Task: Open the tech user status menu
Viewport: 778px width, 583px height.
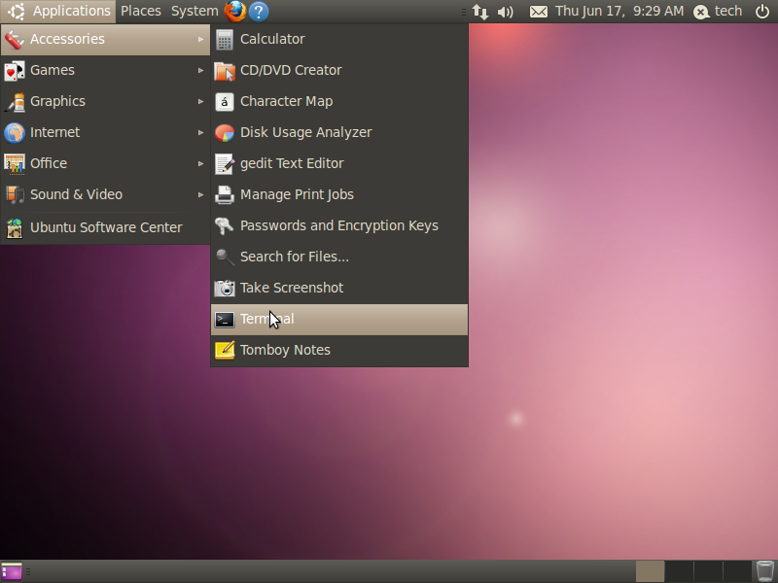Action: click(x=718, y=11)
